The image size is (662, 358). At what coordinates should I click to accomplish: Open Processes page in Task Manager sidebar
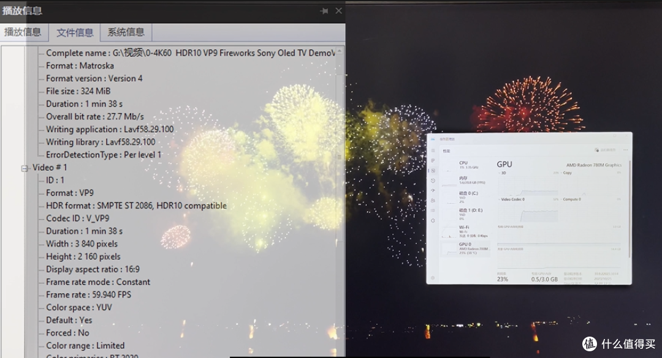pyautogui.click(x=433, y=161)
